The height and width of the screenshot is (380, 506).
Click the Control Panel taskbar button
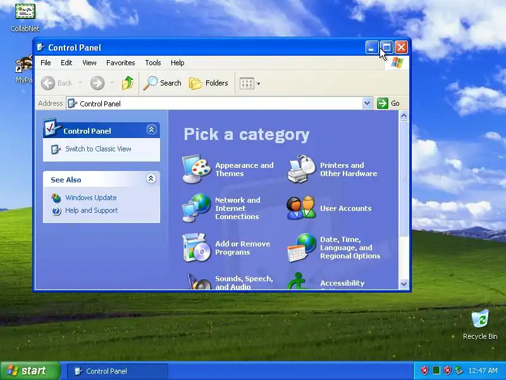[118, 371]
